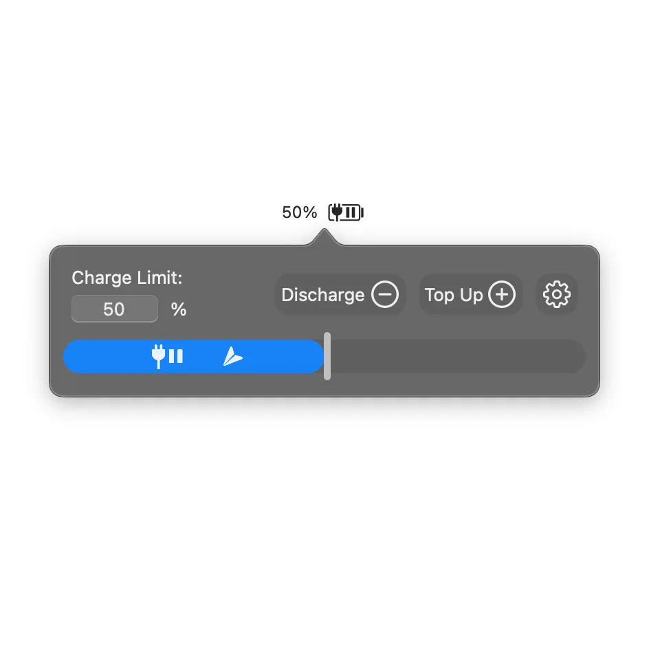The image size is (649, 649).
Task: Click the percent sign next to limit field
Action: (179, 309)
